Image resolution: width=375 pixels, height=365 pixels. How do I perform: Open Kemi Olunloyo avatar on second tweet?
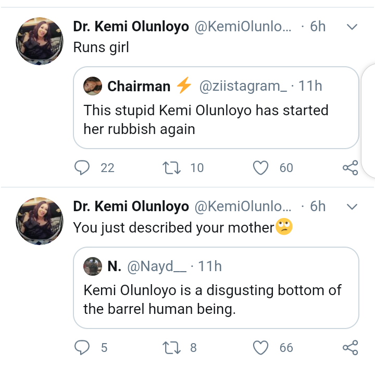(x=41, y=221)
